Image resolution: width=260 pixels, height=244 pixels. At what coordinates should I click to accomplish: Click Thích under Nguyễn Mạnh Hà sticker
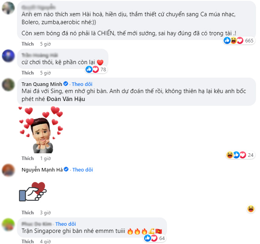pos(28,212)
